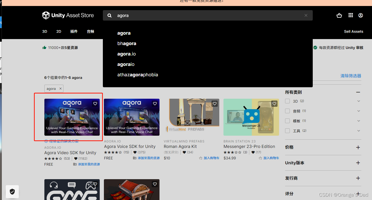Open the Messenger 23-Pro Edition title
Viewport: 372px width, 200px height.
[249, 146]
